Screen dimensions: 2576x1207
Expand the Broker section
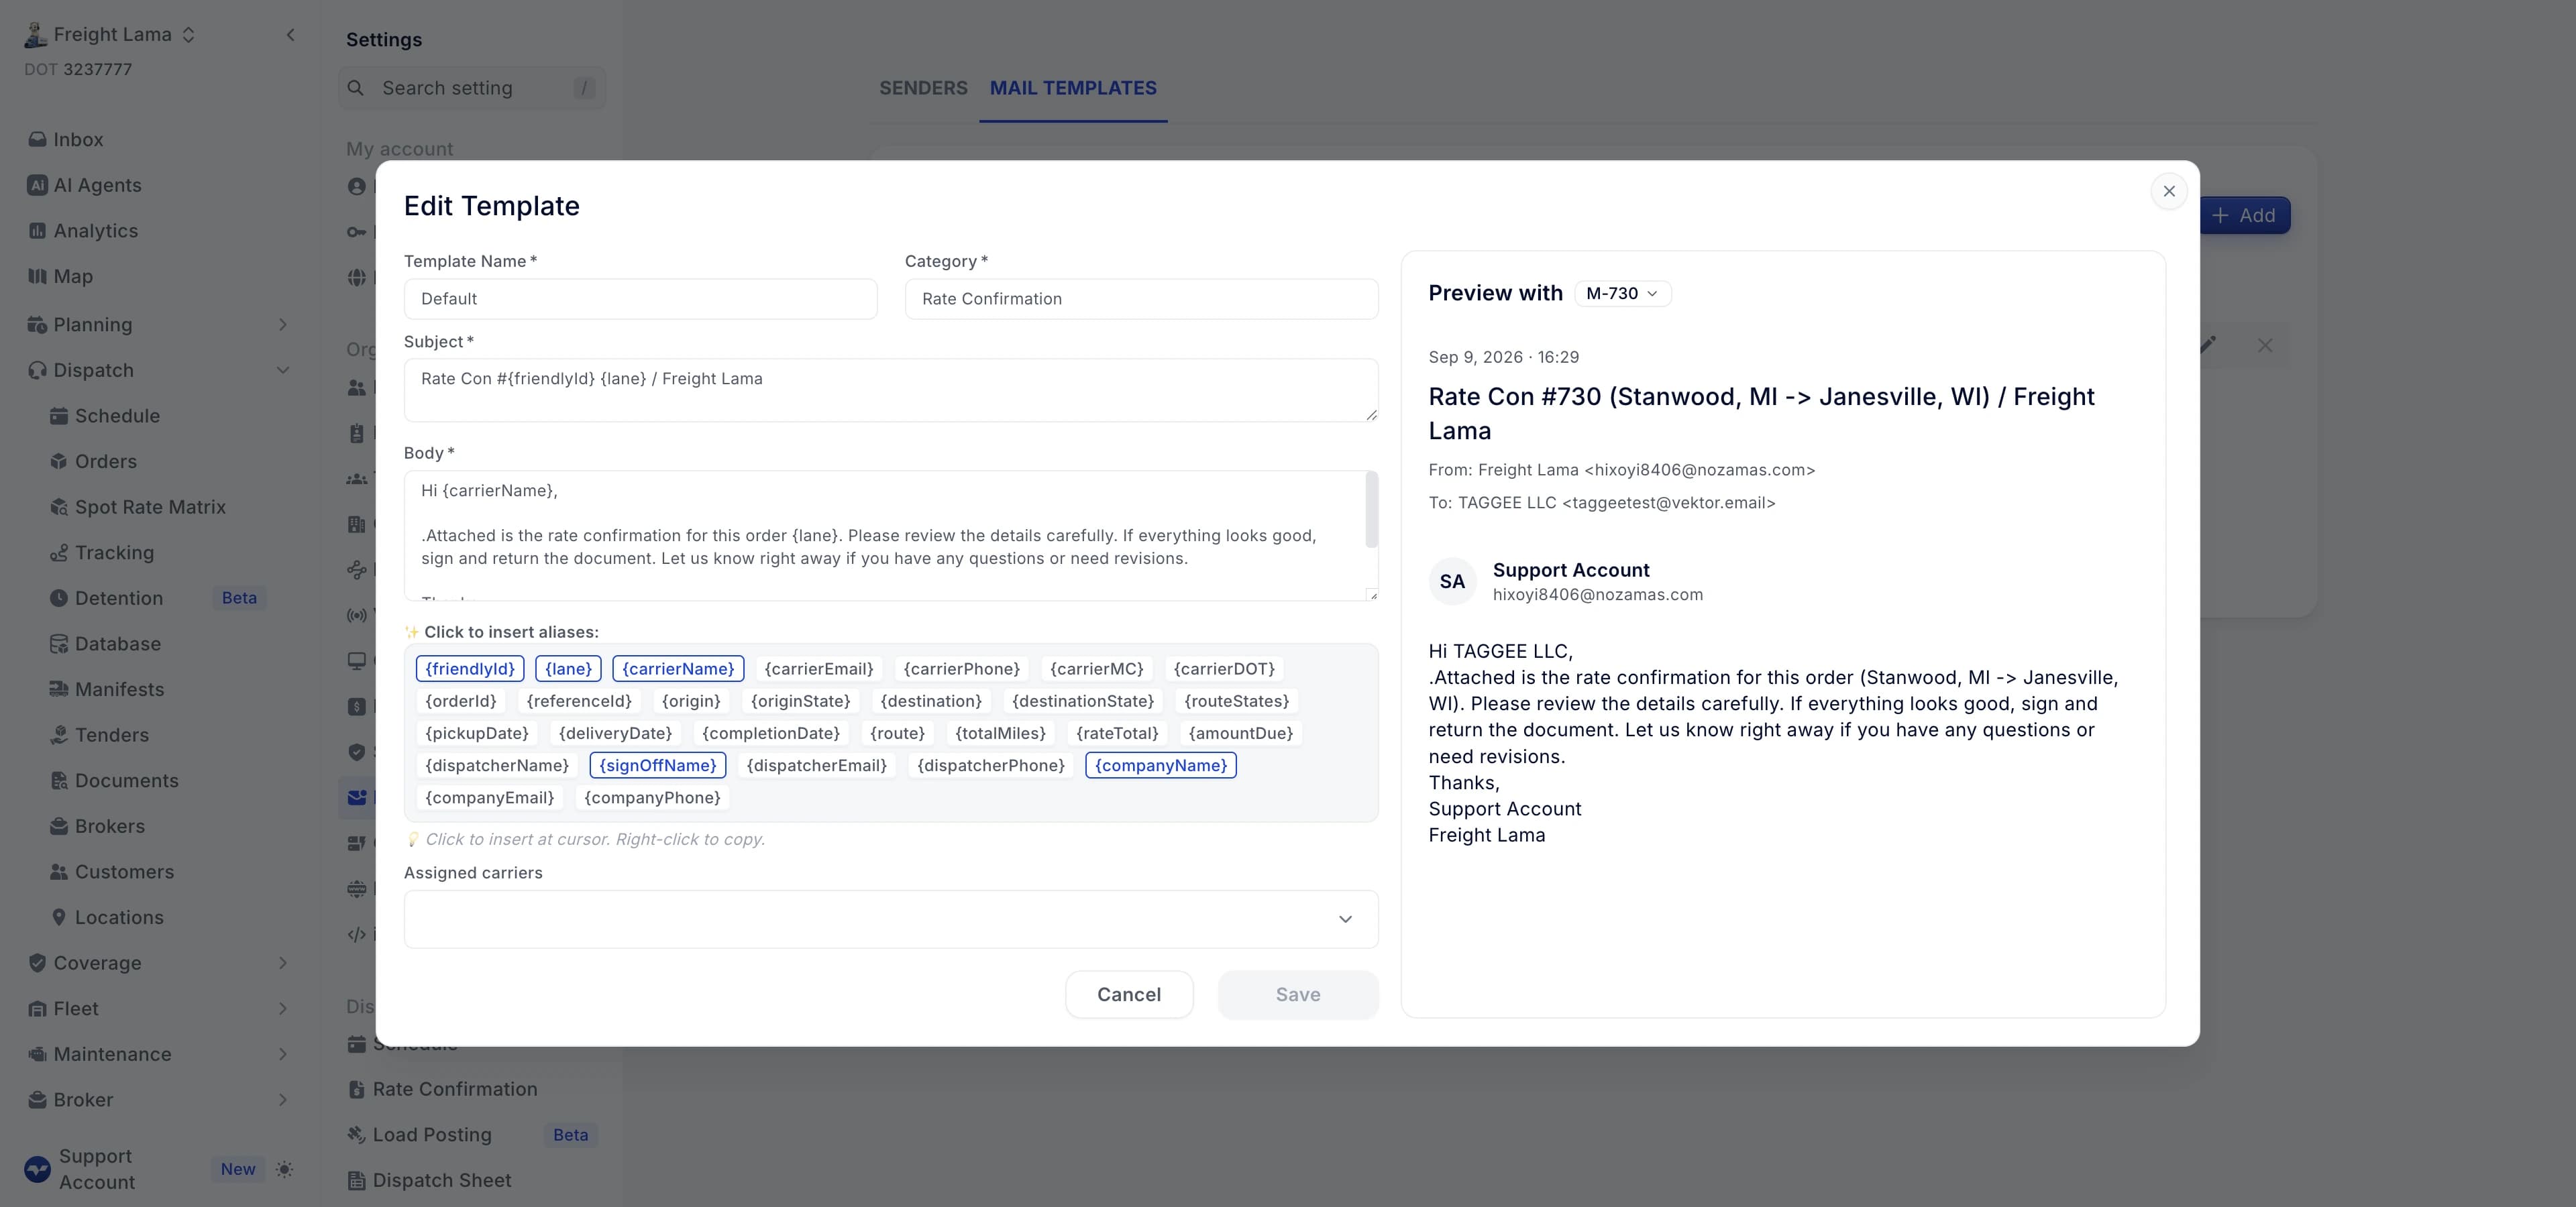tap(283, 1100)
